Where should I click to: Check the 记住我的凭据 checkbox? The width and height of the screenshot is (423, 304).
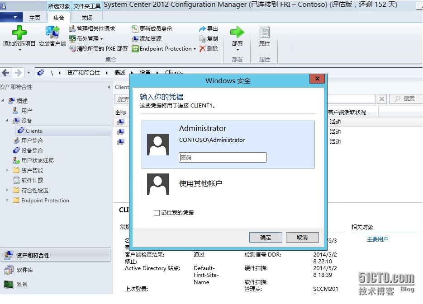pyautogui.click(x=157, y=213)
